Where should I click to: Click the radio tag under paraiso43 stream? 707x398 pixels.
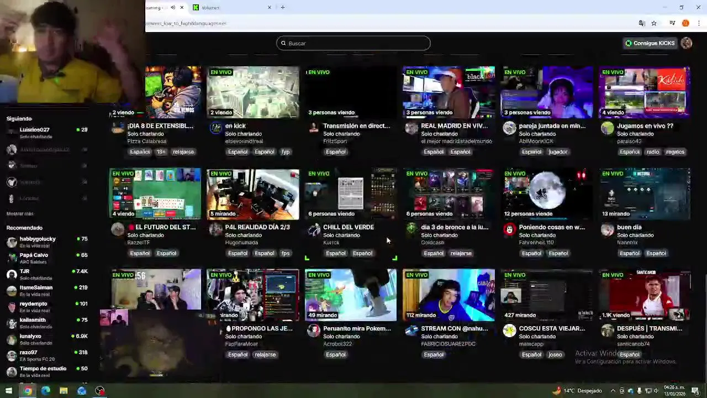click(x=653, y=152)
